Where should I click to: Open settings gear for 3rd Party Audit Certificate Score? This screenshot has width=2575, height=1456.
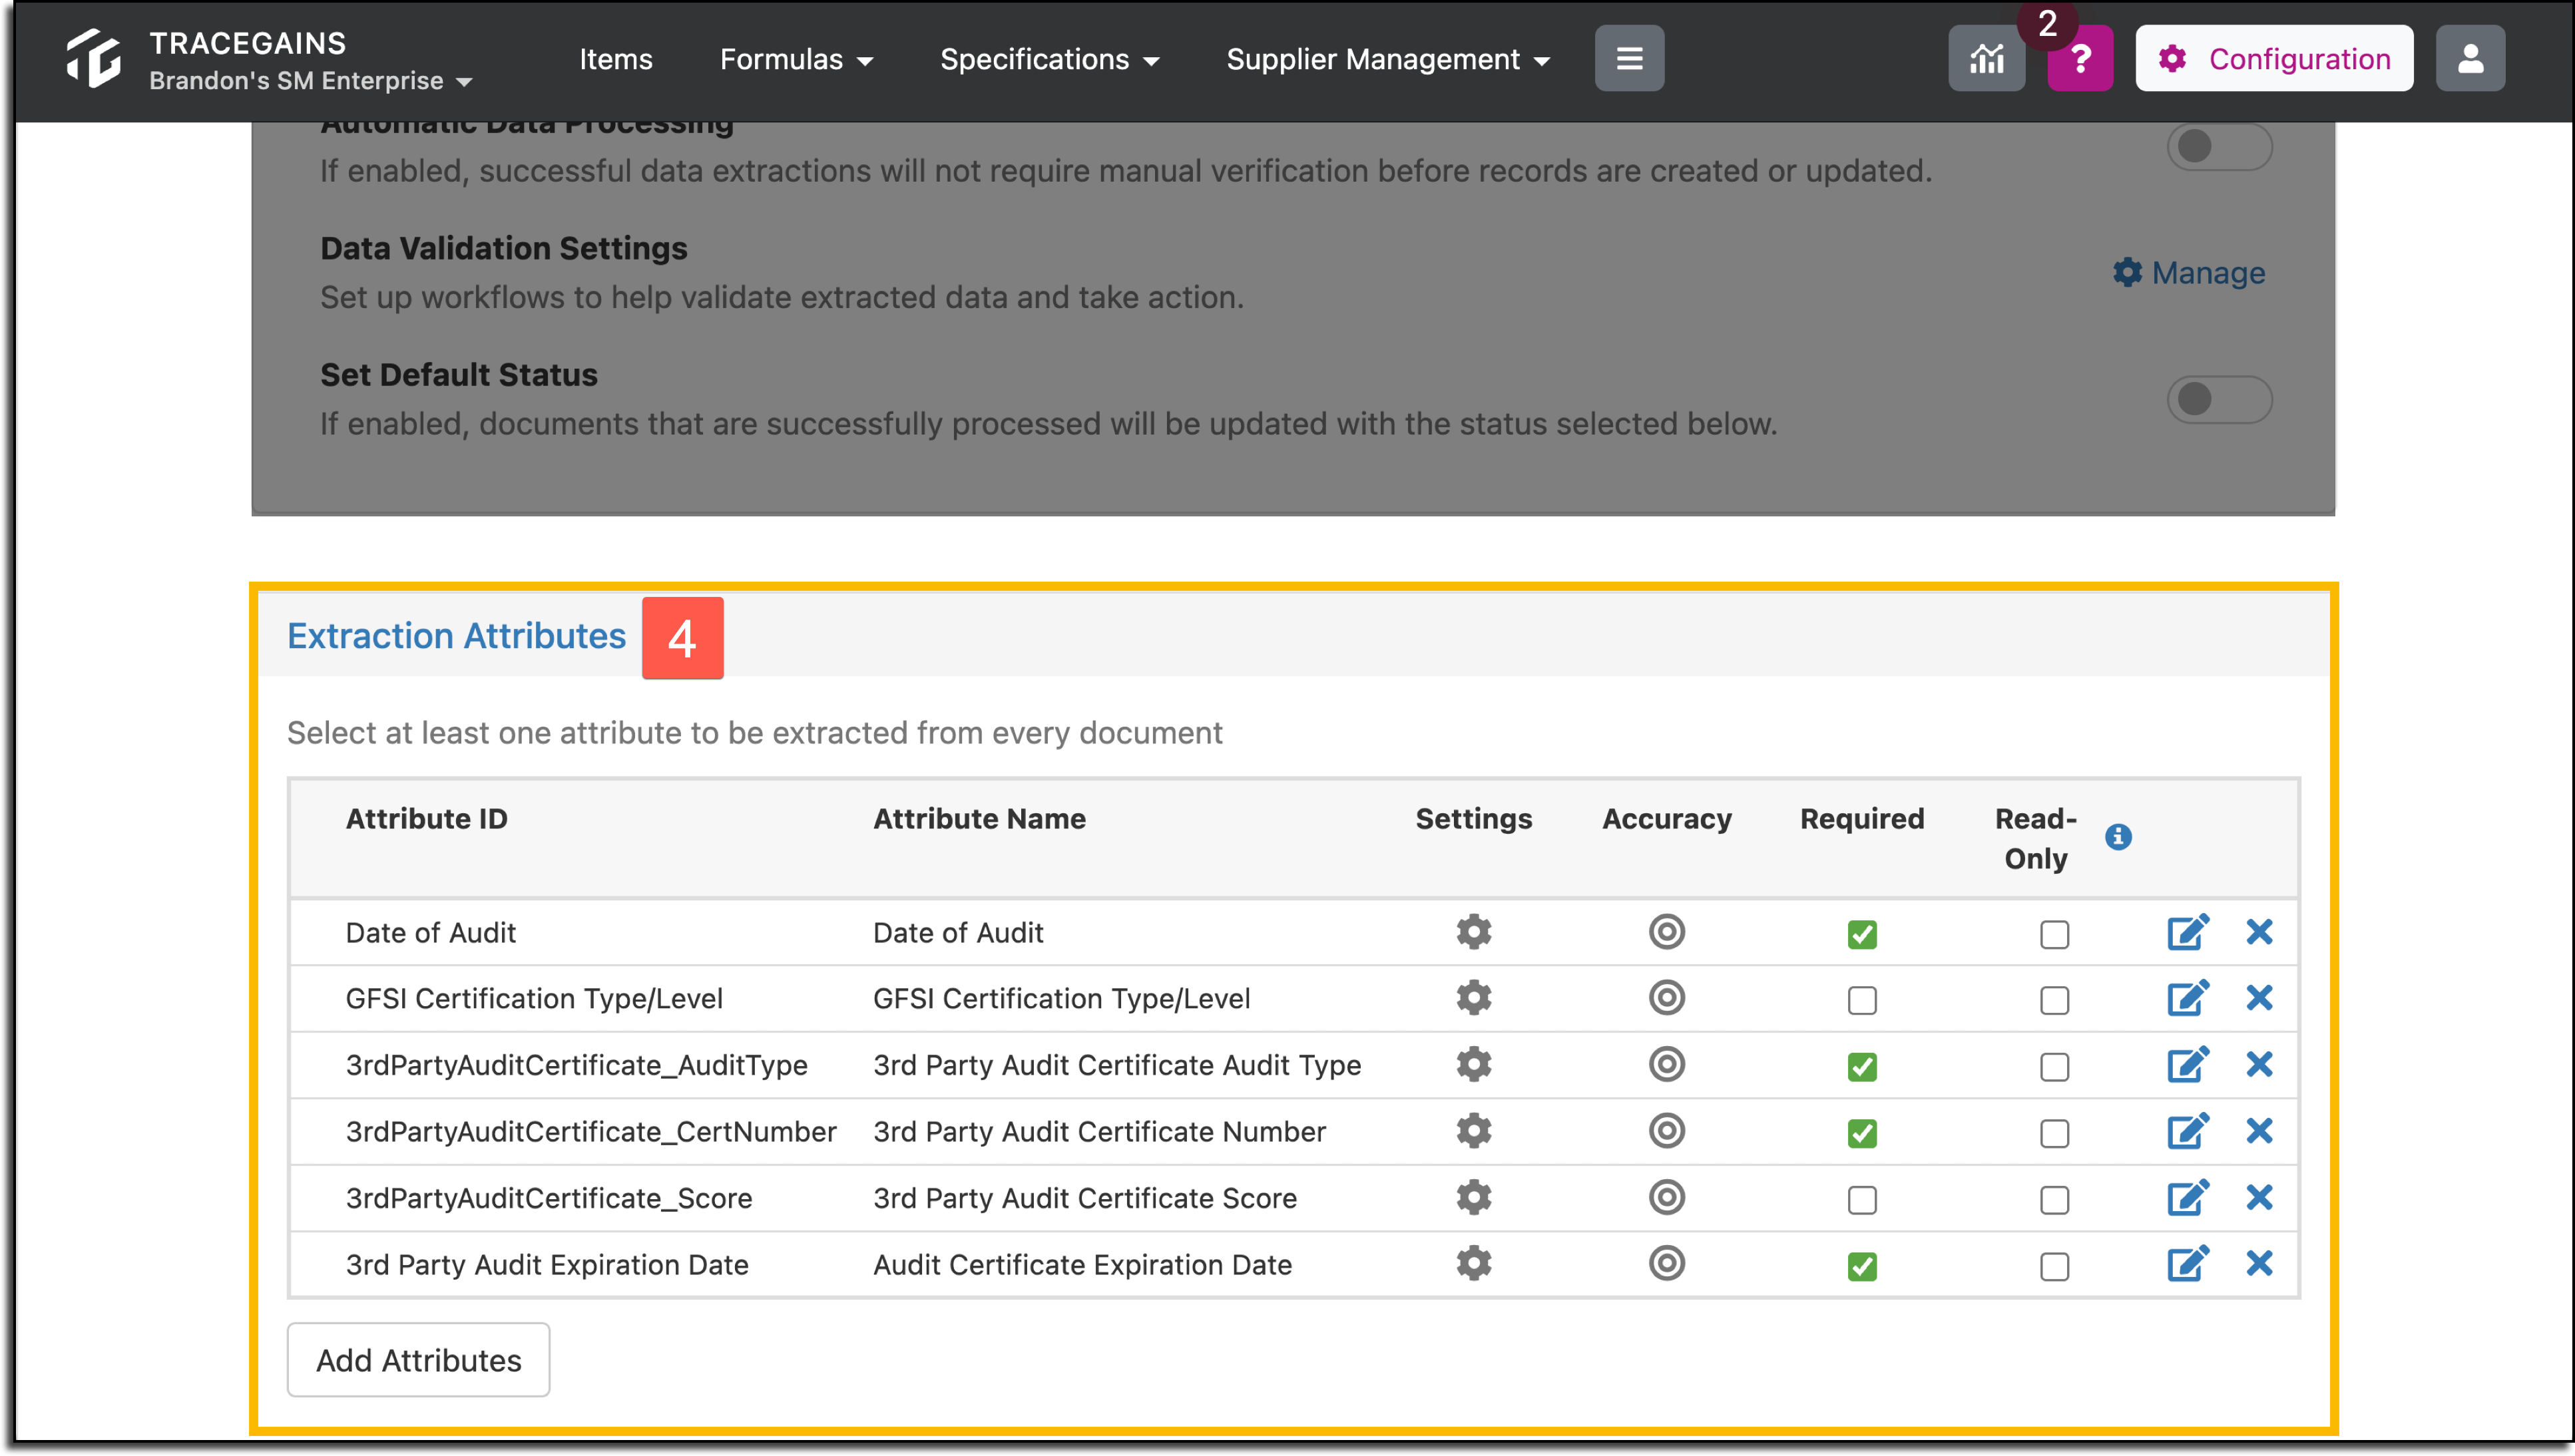click(1474, 1198)
